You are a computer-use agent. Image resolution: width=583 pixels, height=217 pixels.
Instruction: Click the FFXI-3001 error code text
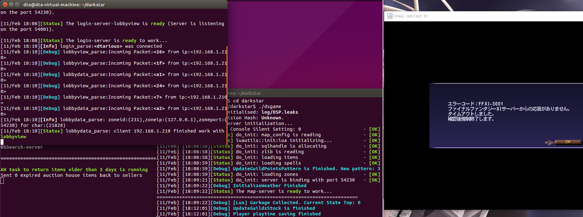point(475,104)
